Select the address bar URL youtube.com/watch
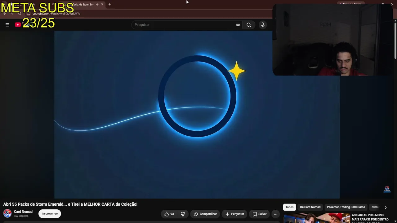The image size is (397, 223). [56, 14]
